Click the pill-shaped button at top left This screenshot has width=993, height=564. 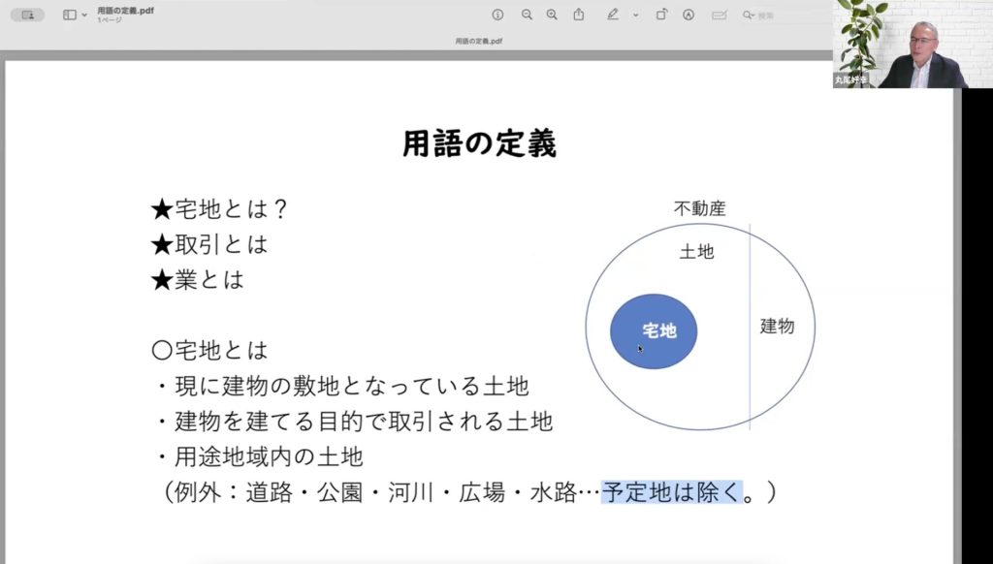(27, 15)
